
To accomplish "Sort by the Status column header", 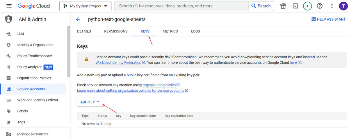I will 102,116.
